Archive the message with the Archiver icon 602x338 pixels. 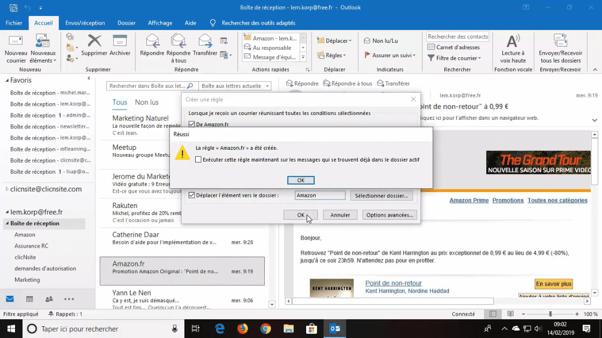(x=120, y=45)
